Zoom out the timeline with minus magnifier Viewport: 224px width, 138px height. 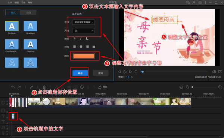[x=187, y=87]
